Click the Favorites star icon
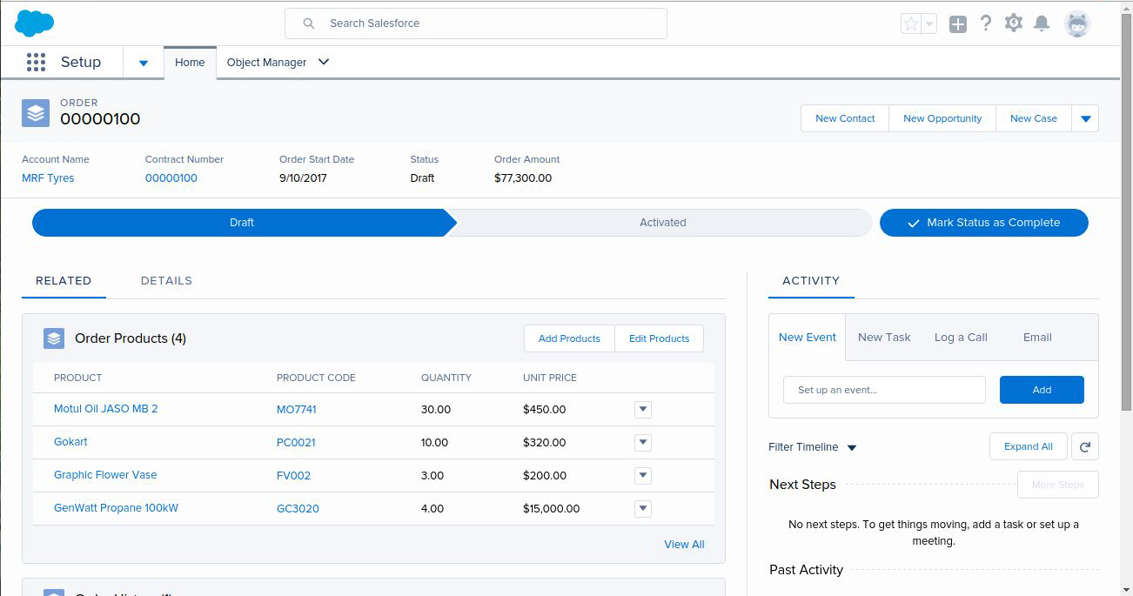 [x=911, y=23]
